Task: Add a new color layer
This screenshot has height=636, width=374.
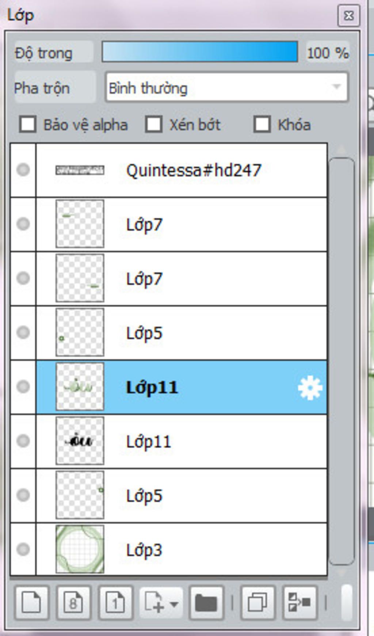Action: 31,603
